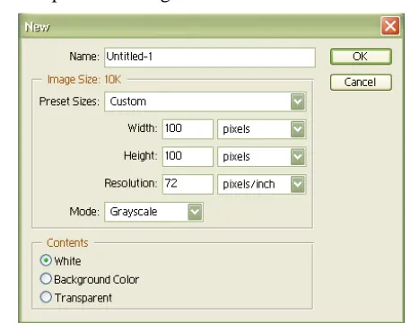Click the Width pixels unit combo box

pos(262,129)
